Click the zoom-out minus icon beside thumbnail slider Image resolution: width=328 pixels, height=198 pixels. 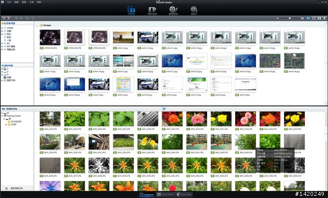coord(278,18)
